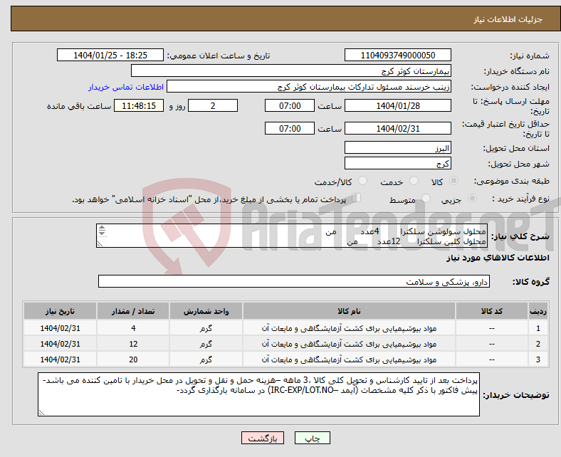The width and height of the screenshot is (561, 457).
Task: Click the remaining time field 11:48:15
Action: pos(139,105)
